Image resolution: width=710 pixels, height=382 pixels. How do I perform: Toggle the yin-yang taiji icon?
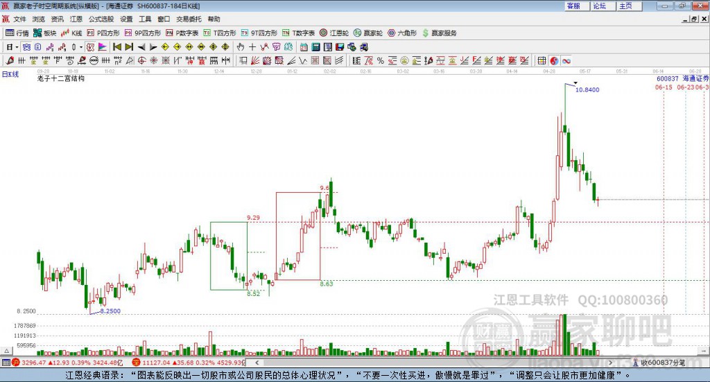tap(554, 60)
